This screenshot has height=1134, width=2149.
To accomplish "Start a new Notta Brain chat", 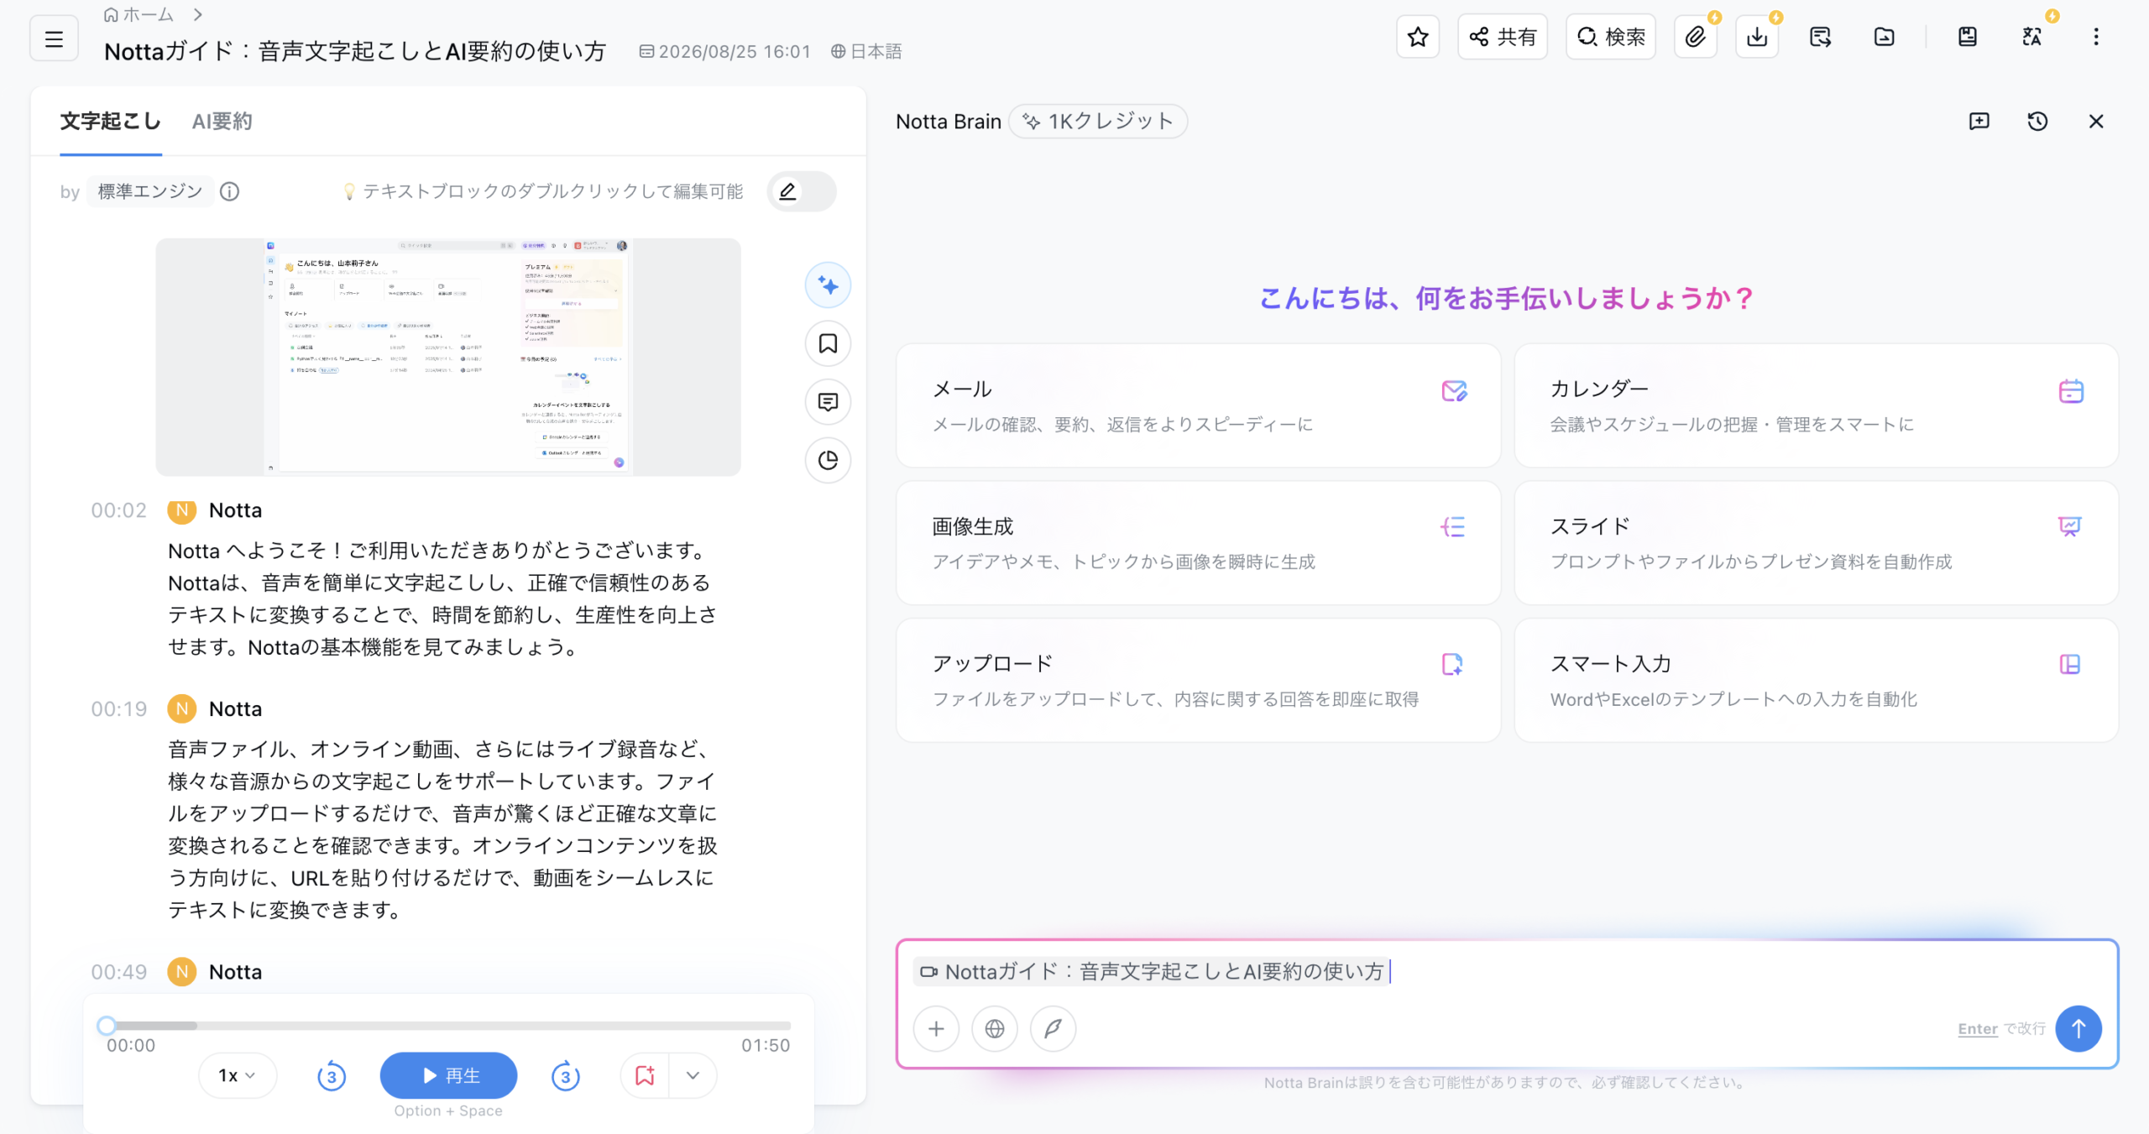I will click(1979, 121).
